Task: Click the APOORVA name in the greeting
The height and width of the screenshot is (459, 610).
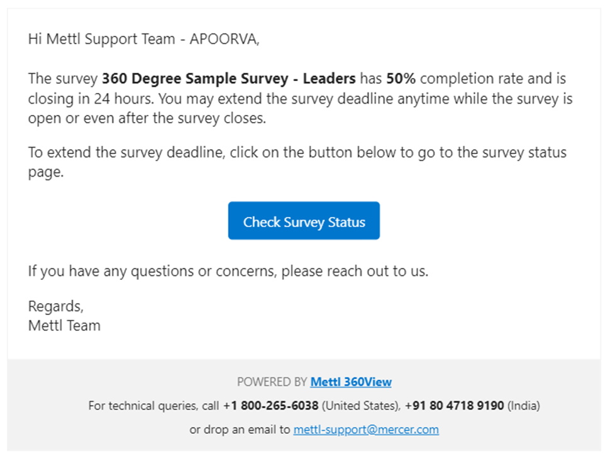Action: click(x=225, y=39)
